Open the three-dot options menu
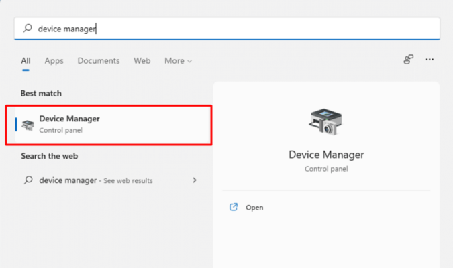This screenshot has width=453, height=268. coord(430,60)
